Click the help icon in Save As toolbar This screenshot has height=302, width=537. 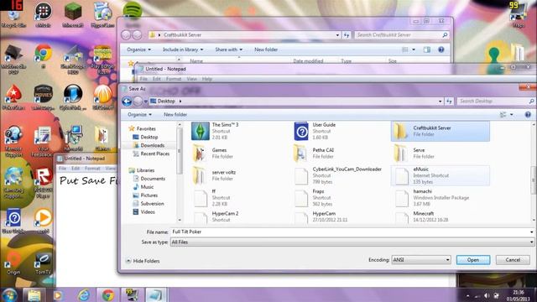click(528, 115)
